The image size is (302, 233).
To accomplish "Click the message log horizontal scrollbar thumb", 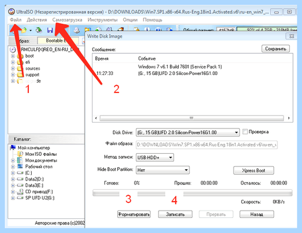I will [x=191, y=118].
